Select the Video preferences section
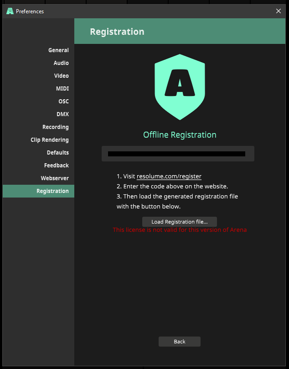 coord(61,76)
